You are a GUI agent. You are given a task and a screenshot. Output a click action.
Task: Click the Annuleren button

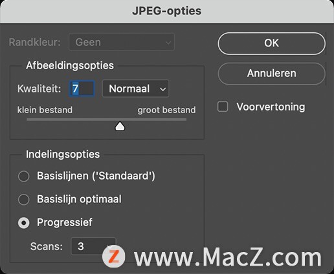click(271, 74)
